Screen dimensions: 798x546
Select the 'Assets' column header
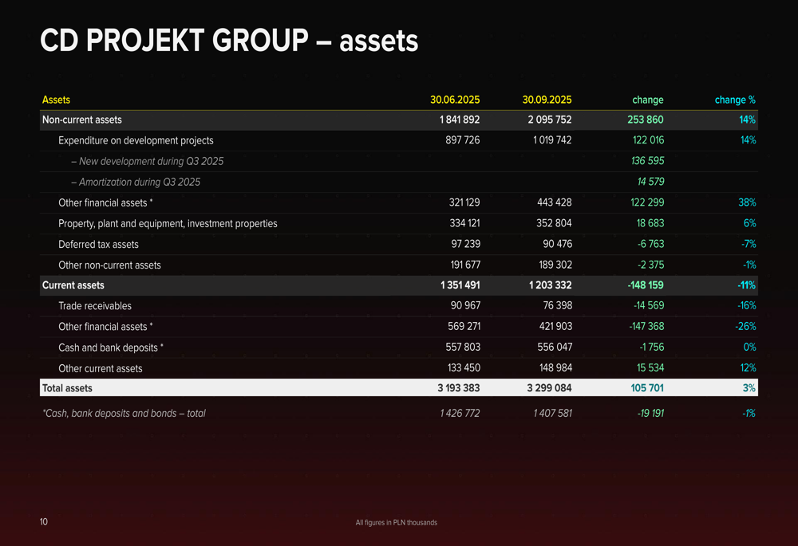click(56, 100)
